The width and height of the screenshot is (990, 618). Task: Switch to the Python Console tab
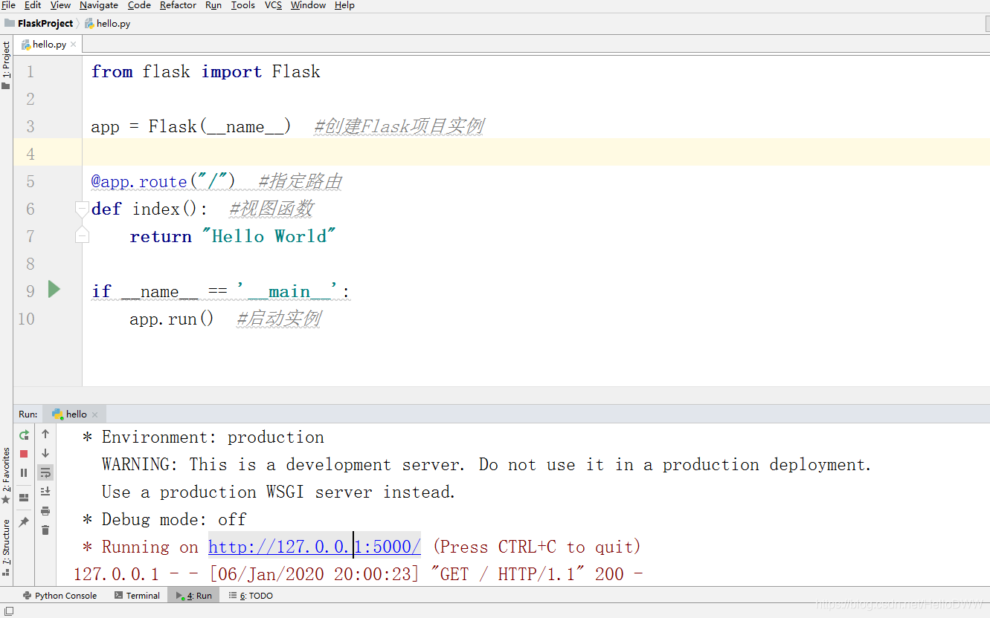click(x=60, y=596)
